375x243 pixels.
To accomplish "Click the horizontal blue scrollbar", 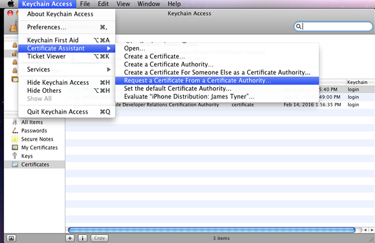I will (x=211, y=230).
